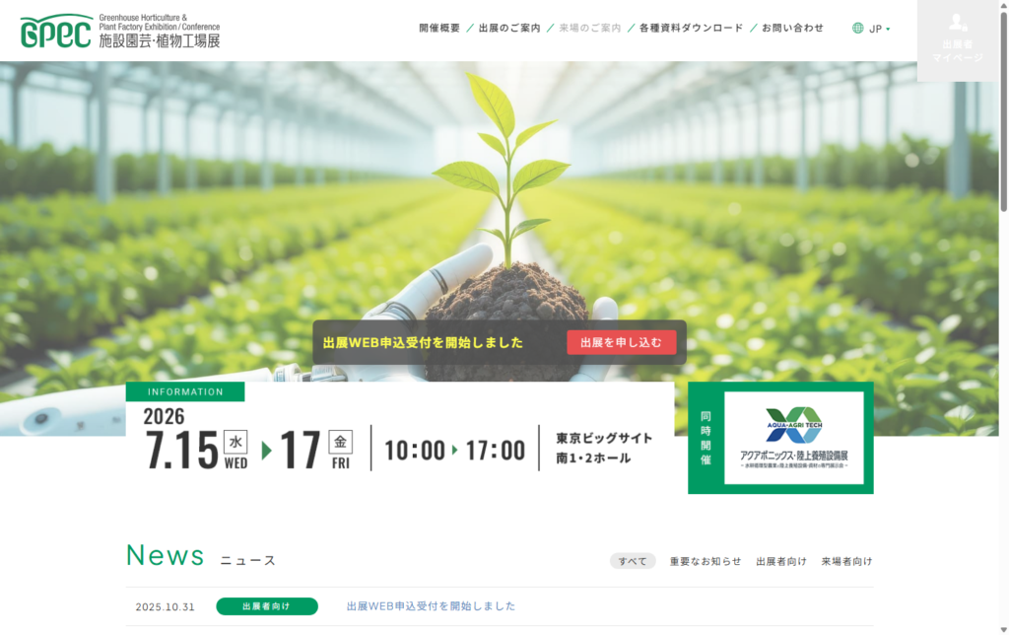Image resolution: width=1009 pixels, height=635 pixels.
Task: Select the すべて news filter
Action: point(633,561)
